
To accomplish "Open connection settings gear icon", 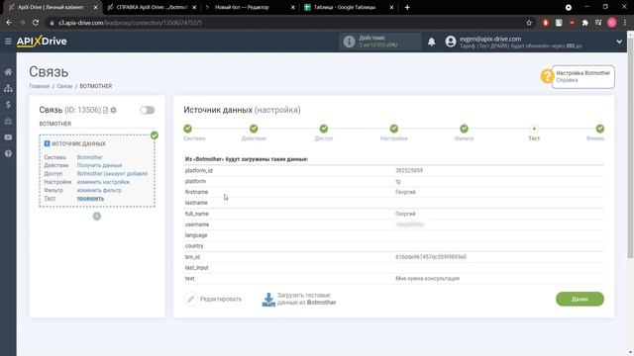I will pyautogui.click(x=114, y=110).
